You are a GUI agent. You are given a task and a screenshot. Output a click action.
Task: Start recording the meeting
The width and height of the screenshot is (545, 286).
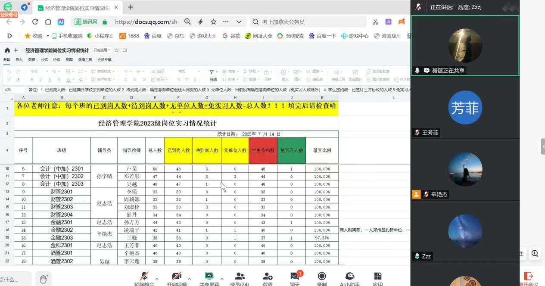[x=322, y=277]
